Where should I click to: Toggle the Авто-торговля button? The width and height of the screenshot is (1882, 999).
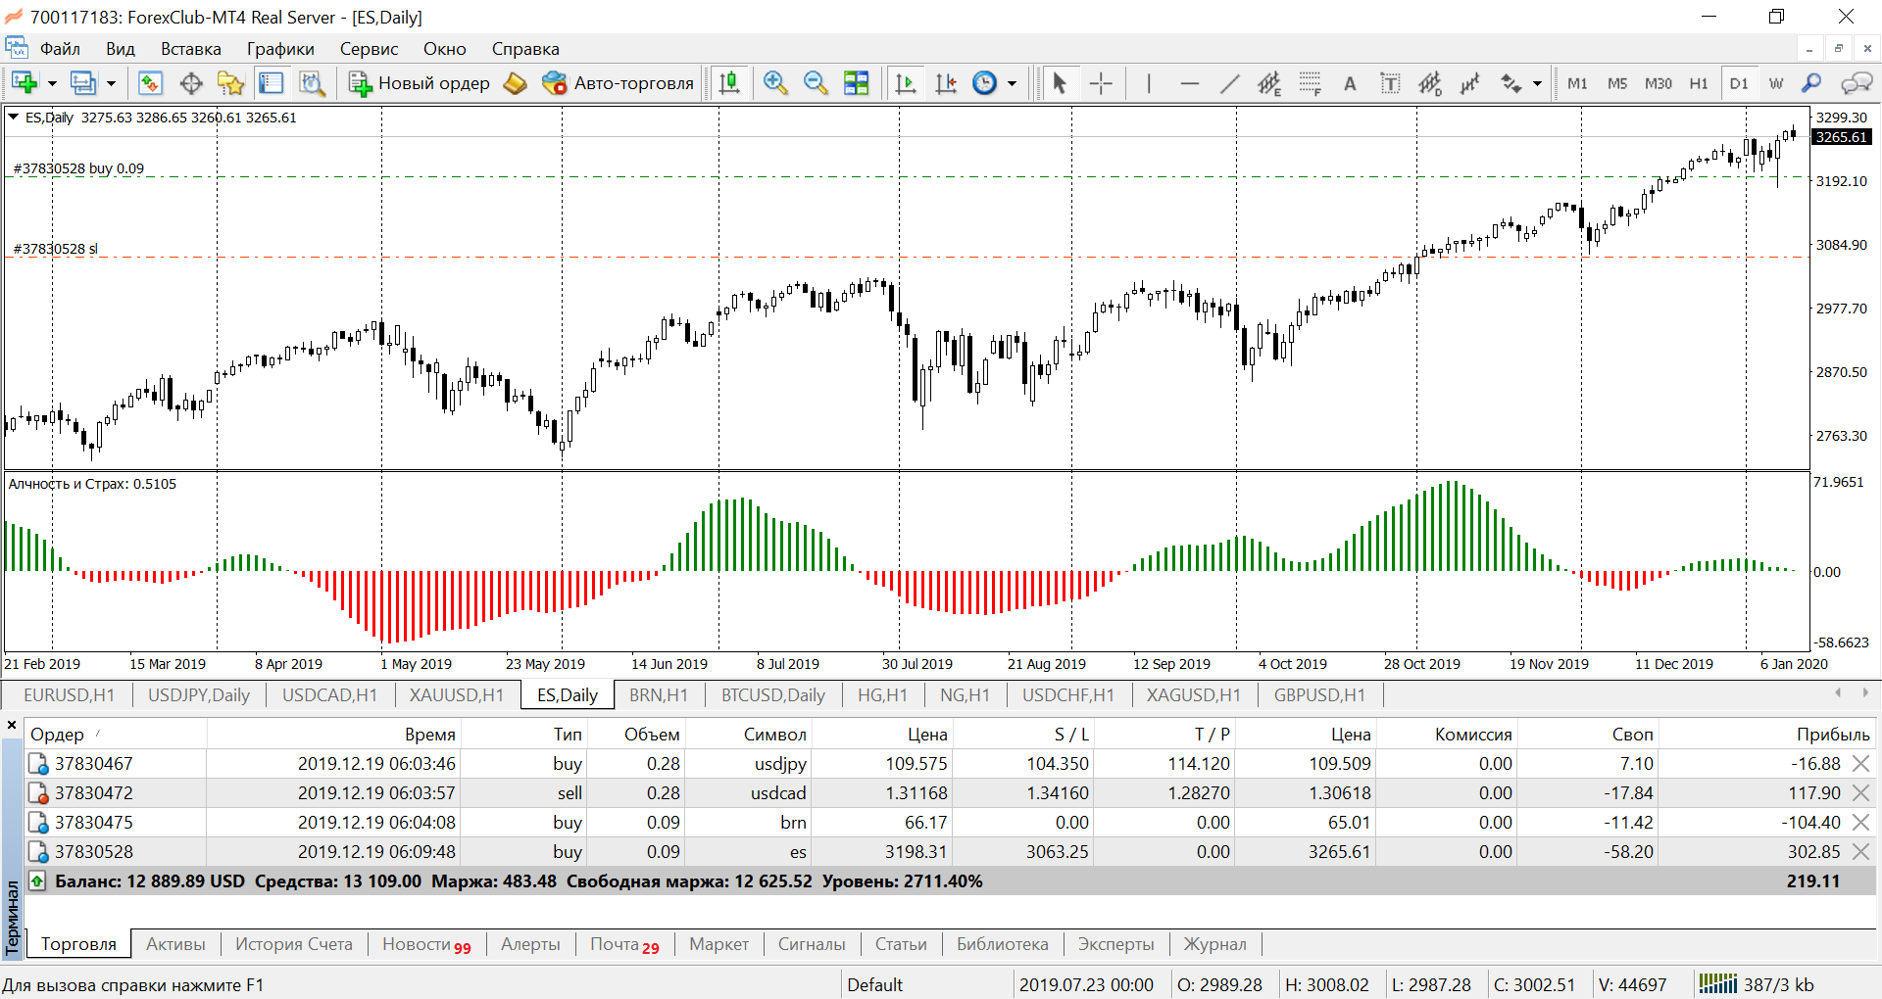(618, 83)
